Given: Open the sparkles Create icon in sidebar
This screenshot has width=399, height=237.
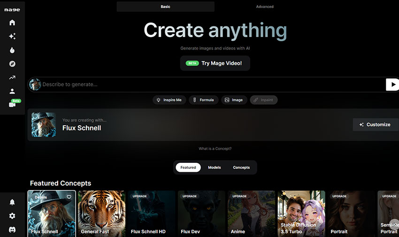Looking at the screenshot, I should 12,36.
